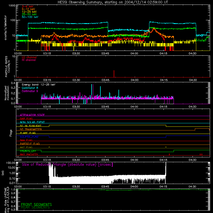Click the HESSI Observing Summary title
The width and height of the screenshot is (213, 213).
click(x=113, y=2)
